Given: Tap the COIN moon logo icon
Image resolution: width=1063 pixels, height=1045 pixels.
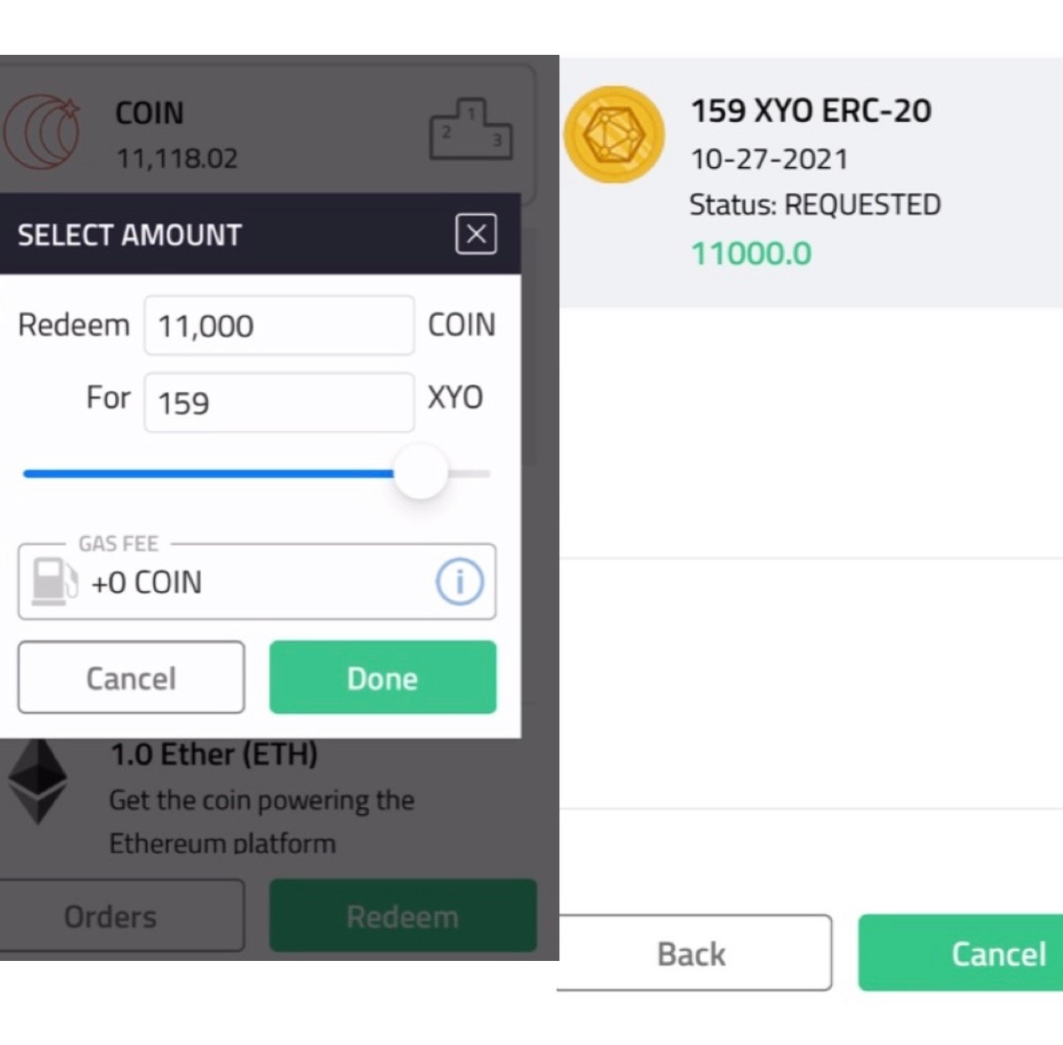Looking at the screenshot, I should click(x=42, y=131).
